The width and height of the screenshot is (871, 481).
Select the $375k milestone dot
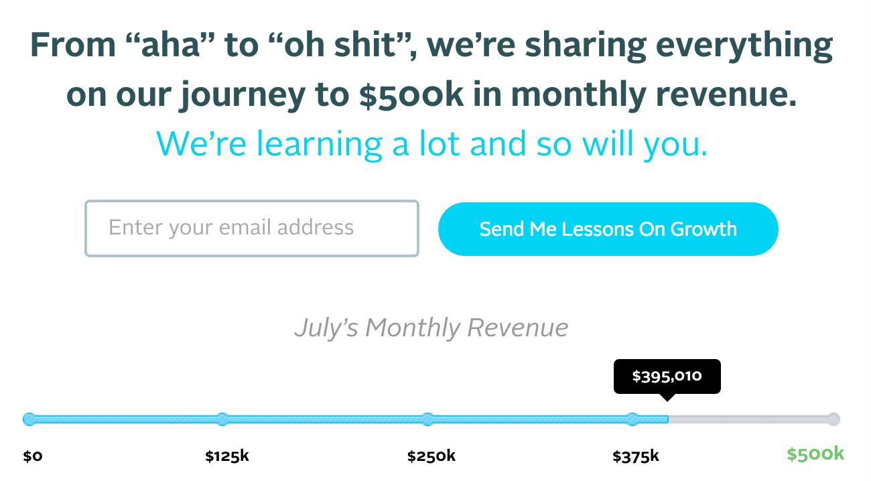pos(632,419)
